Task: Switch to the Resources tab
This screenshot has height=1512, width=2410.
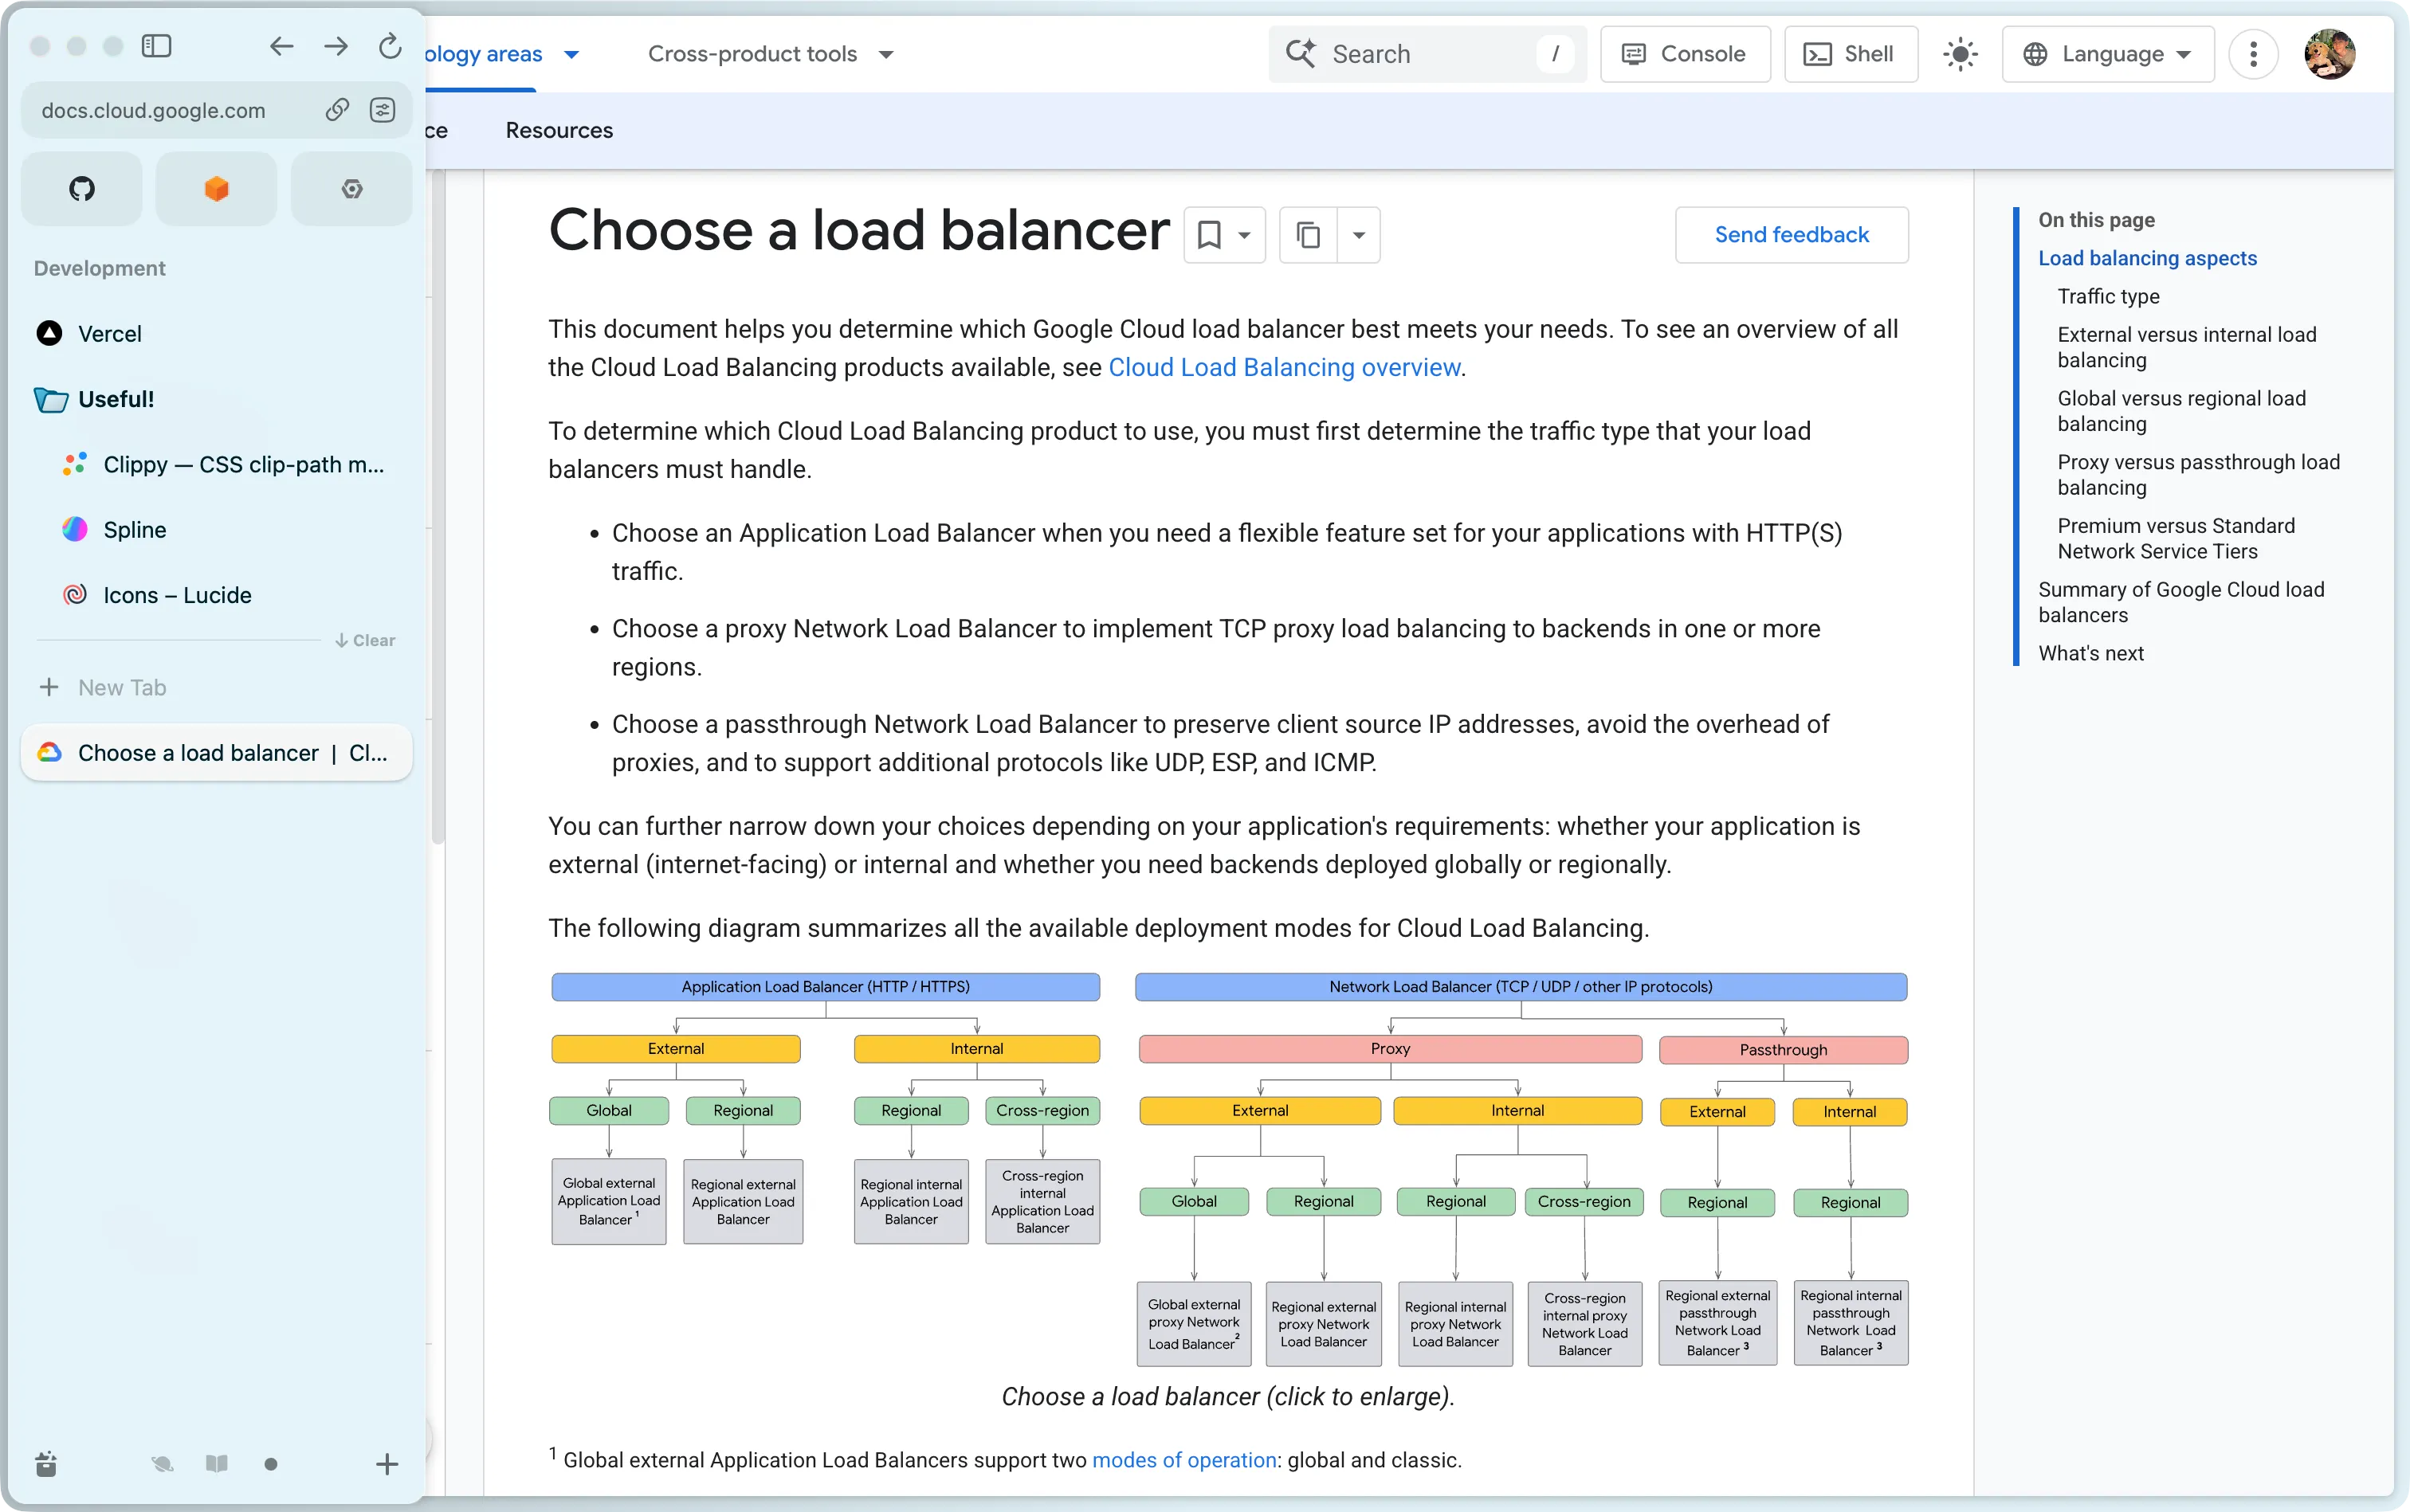Action: pyautogui.click(x=559, y=130)
